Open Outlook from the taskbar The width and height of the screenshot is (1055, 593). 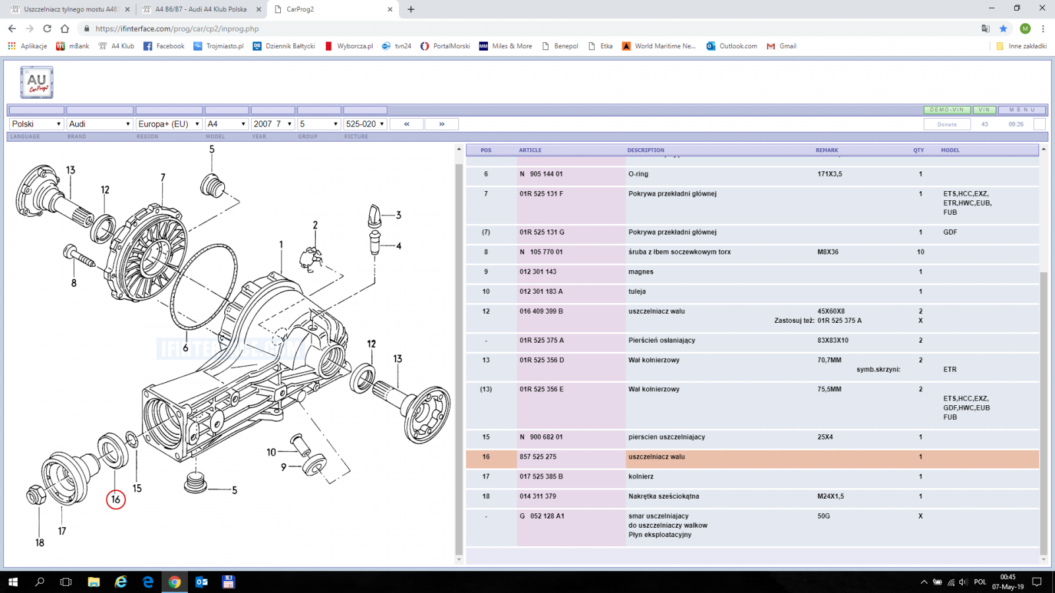pyautogui.click(x=202, y=582)
